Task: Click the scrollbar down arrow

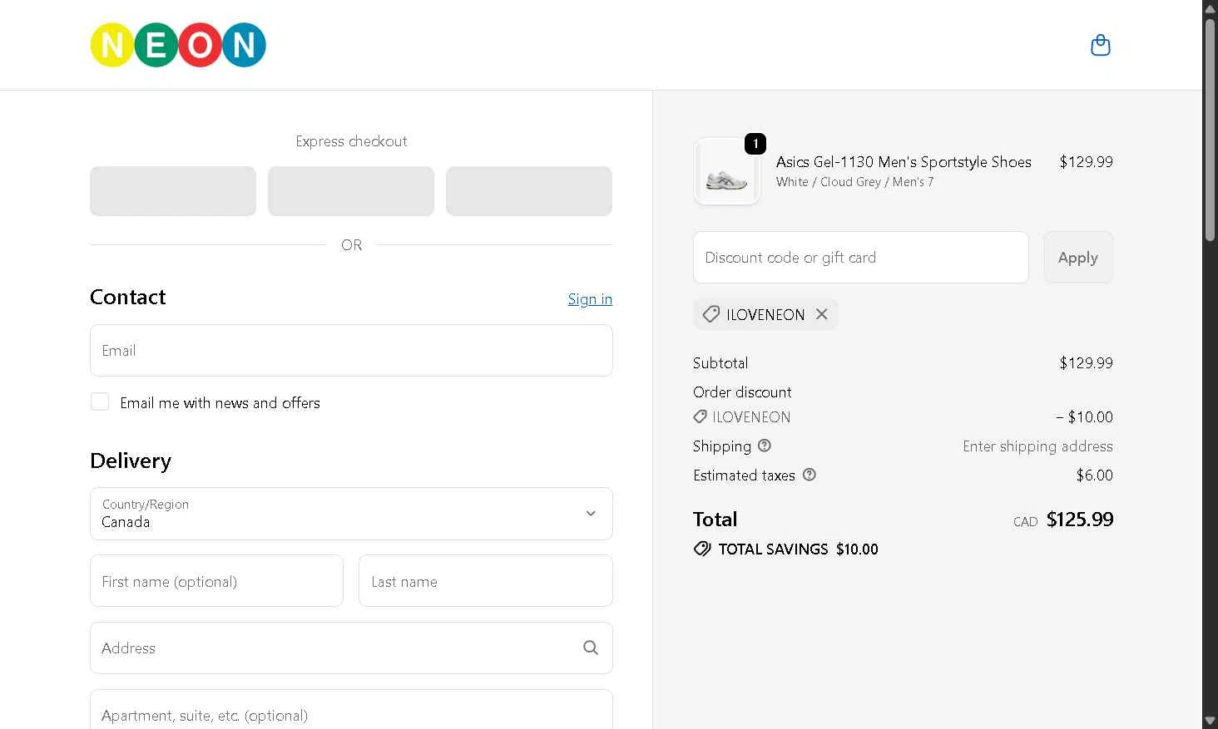Action: (x=1211, y=720)
